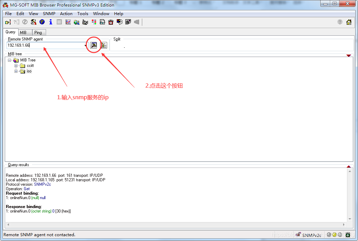Image resolution: width=358 pixels, height=241 pixels.
Task: Open the Help menu
Action: pyautogui.click(x=119, y=14)
